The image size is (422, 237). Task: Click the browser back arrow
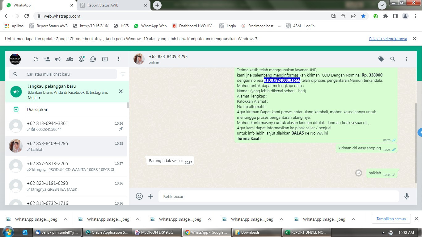(7, 16)
